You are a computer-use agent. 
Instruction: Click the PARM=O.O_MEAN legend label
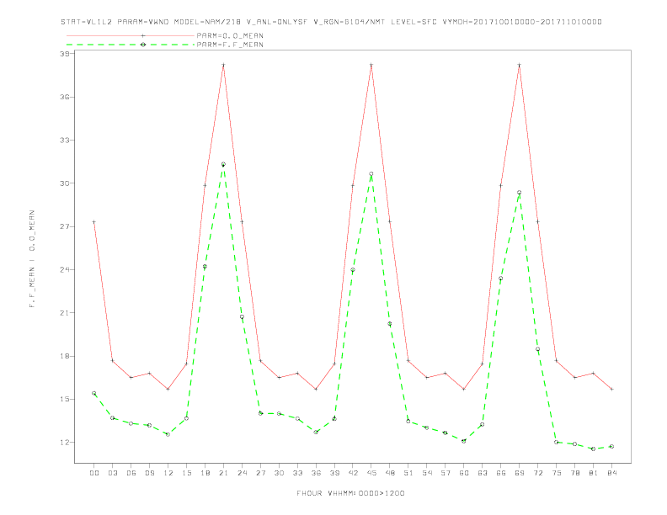[230, 35]
